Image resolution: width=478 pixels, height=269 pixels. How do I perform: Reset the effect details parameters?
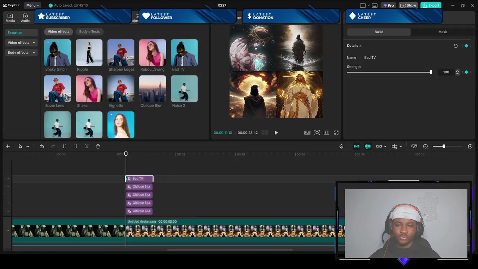point(456,46)
